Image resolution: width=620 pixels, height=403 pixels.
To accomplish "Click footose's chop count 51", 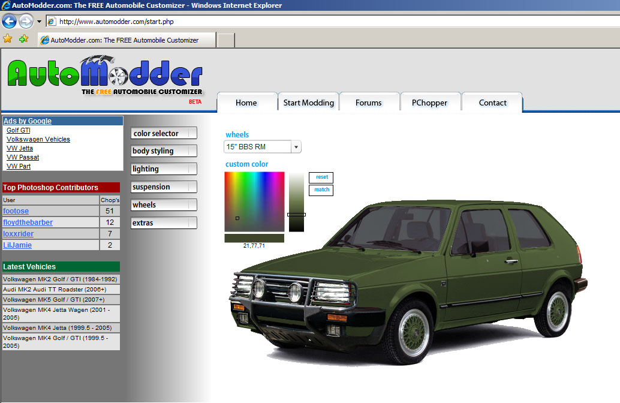I will [110, 211].
